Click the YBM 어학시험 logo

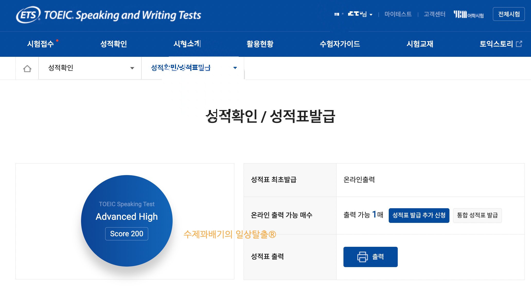[468, 14]
